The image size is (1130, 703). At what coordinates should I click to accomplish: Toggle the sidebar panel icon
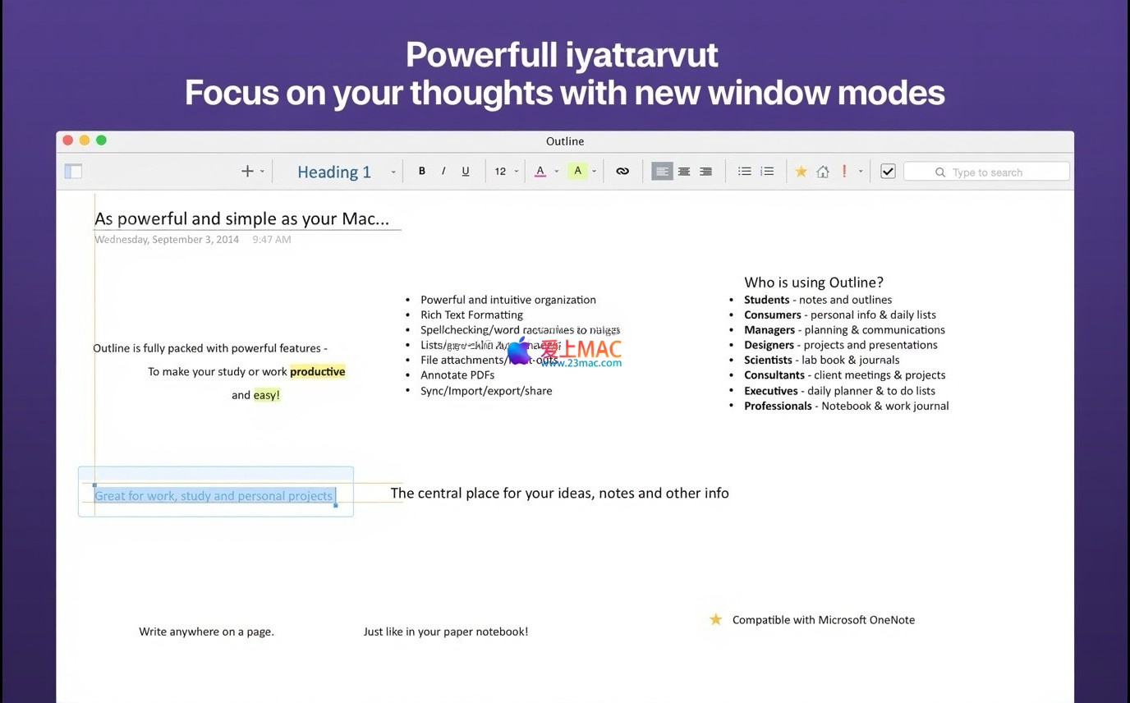pyautogui.click(x=73, y=171)
